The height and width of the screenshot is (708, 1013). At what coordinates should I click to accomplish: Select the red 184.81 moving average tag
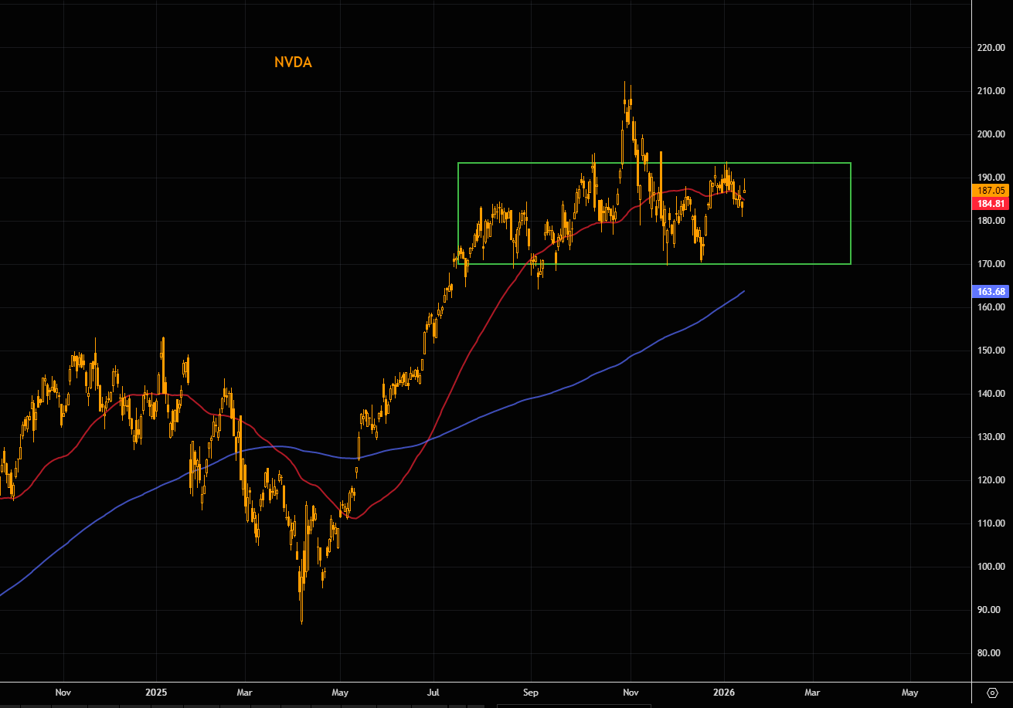click(990, 204)
